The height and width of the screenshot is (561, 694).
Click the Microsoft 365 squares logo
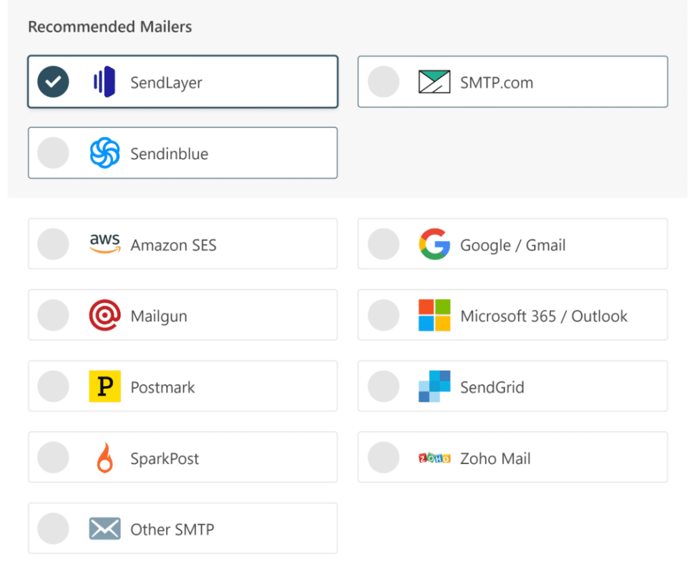pyautogui.click(x=434, y=314)
